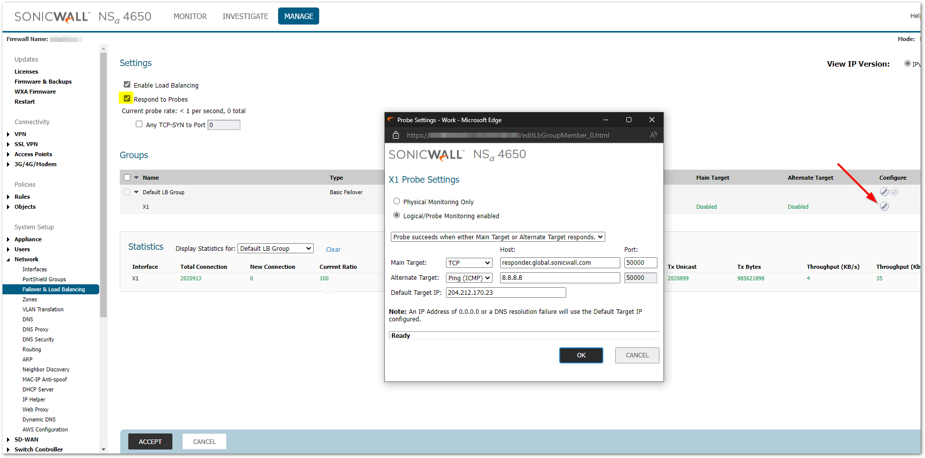925x458 pixels.
Task: Click edit pencil icon for Default LB Group
Action: coord(884,192)
